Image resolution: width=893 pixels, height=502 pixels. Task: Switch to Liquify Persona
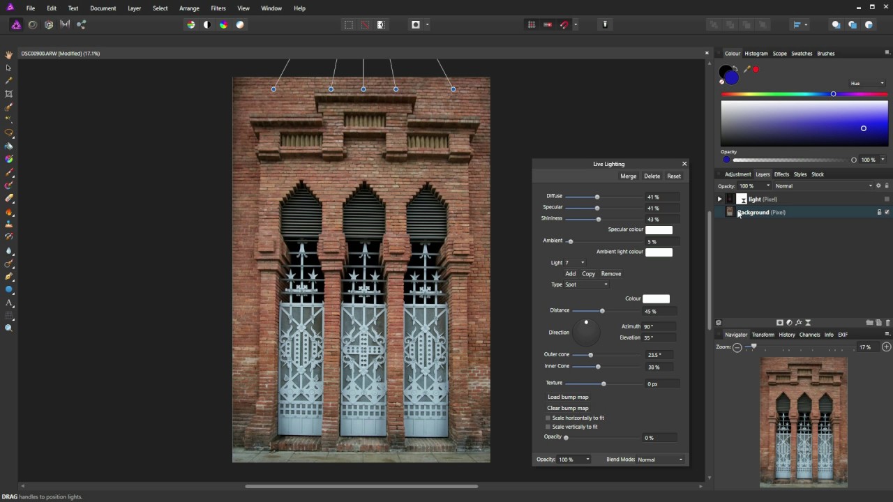tap(32, 24)
